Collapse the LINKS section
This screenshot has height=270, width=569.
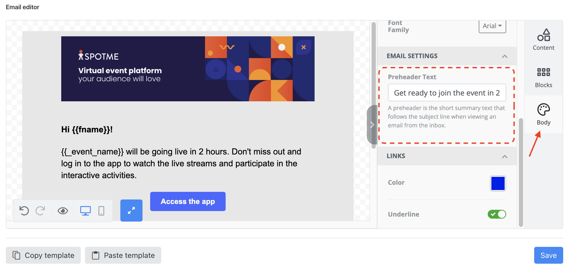[505, 156]
